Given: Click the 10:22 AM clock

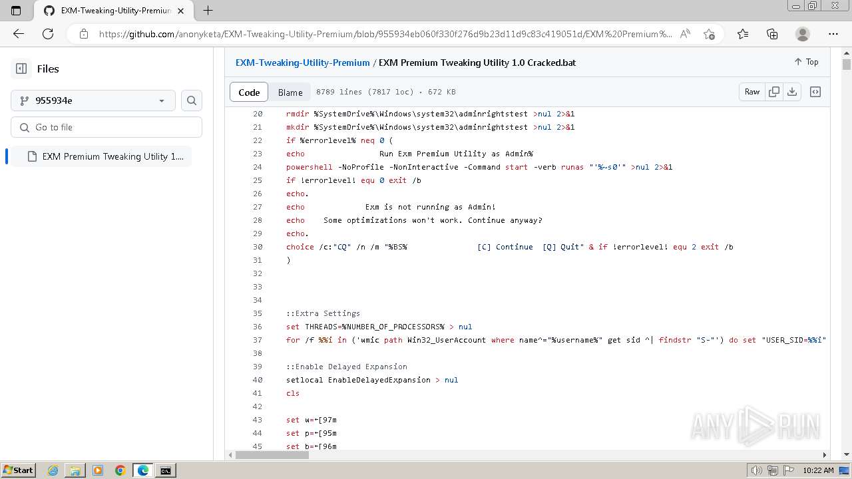Looking at the screenshot, I should pos(818,470).
